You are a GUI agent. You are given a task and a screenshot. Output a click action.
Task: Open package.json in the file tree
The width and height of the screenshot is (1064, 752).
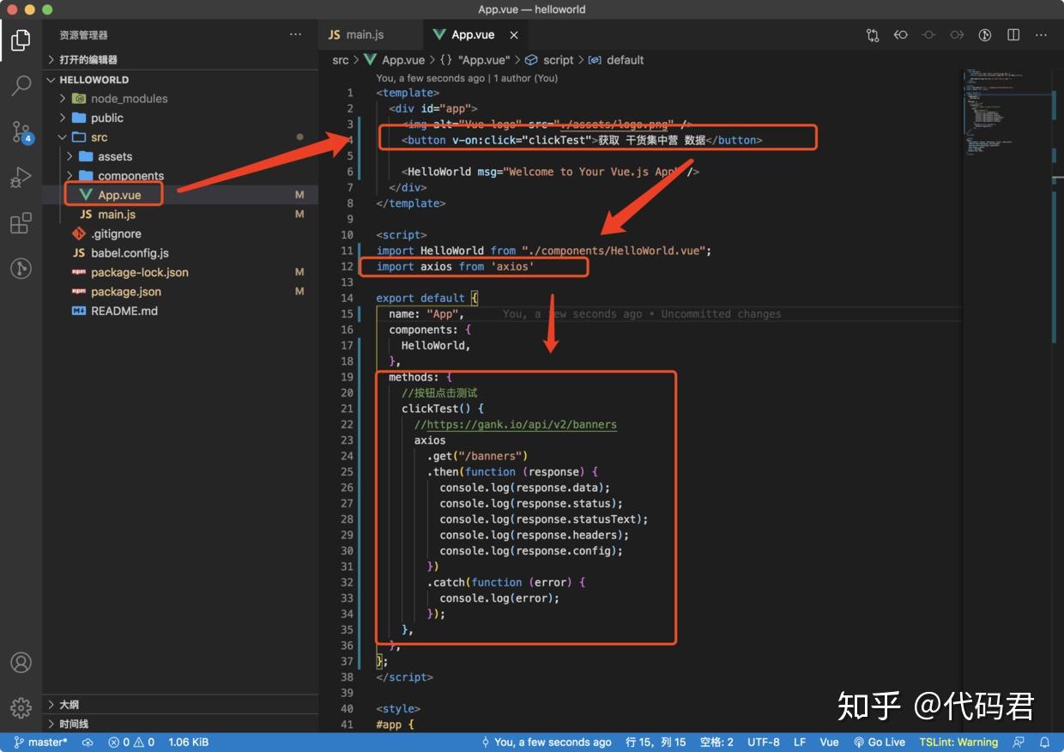point(180,292)
